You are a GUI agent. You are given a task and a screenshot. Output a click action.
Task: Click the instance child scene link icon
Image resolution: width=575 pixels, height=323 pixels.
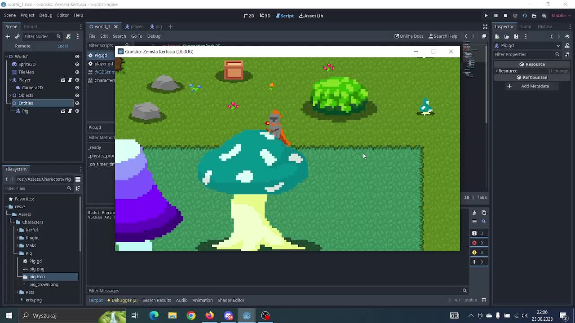[x=17, y=36]
